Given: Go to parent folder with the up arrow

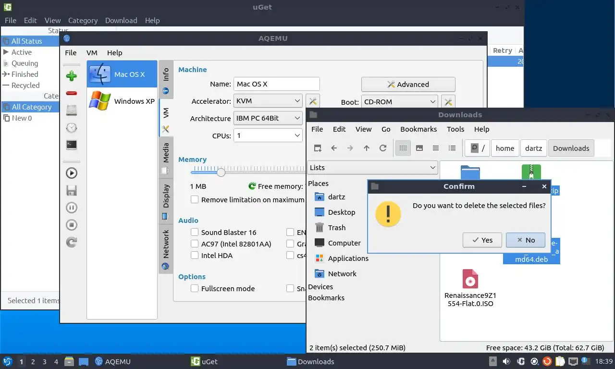Looking at the screenshot, I should [x=367, y=148].
